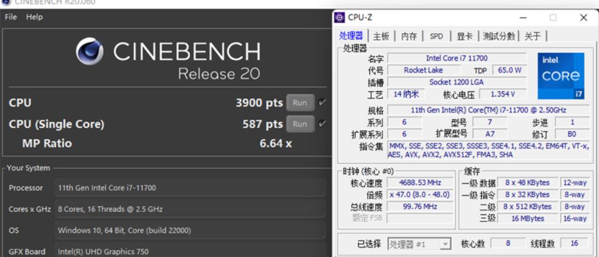Viewport: 599px width, 257px height.
Task: Open the 关于 tab in CPU-Z
Action: tap(533, 36)
